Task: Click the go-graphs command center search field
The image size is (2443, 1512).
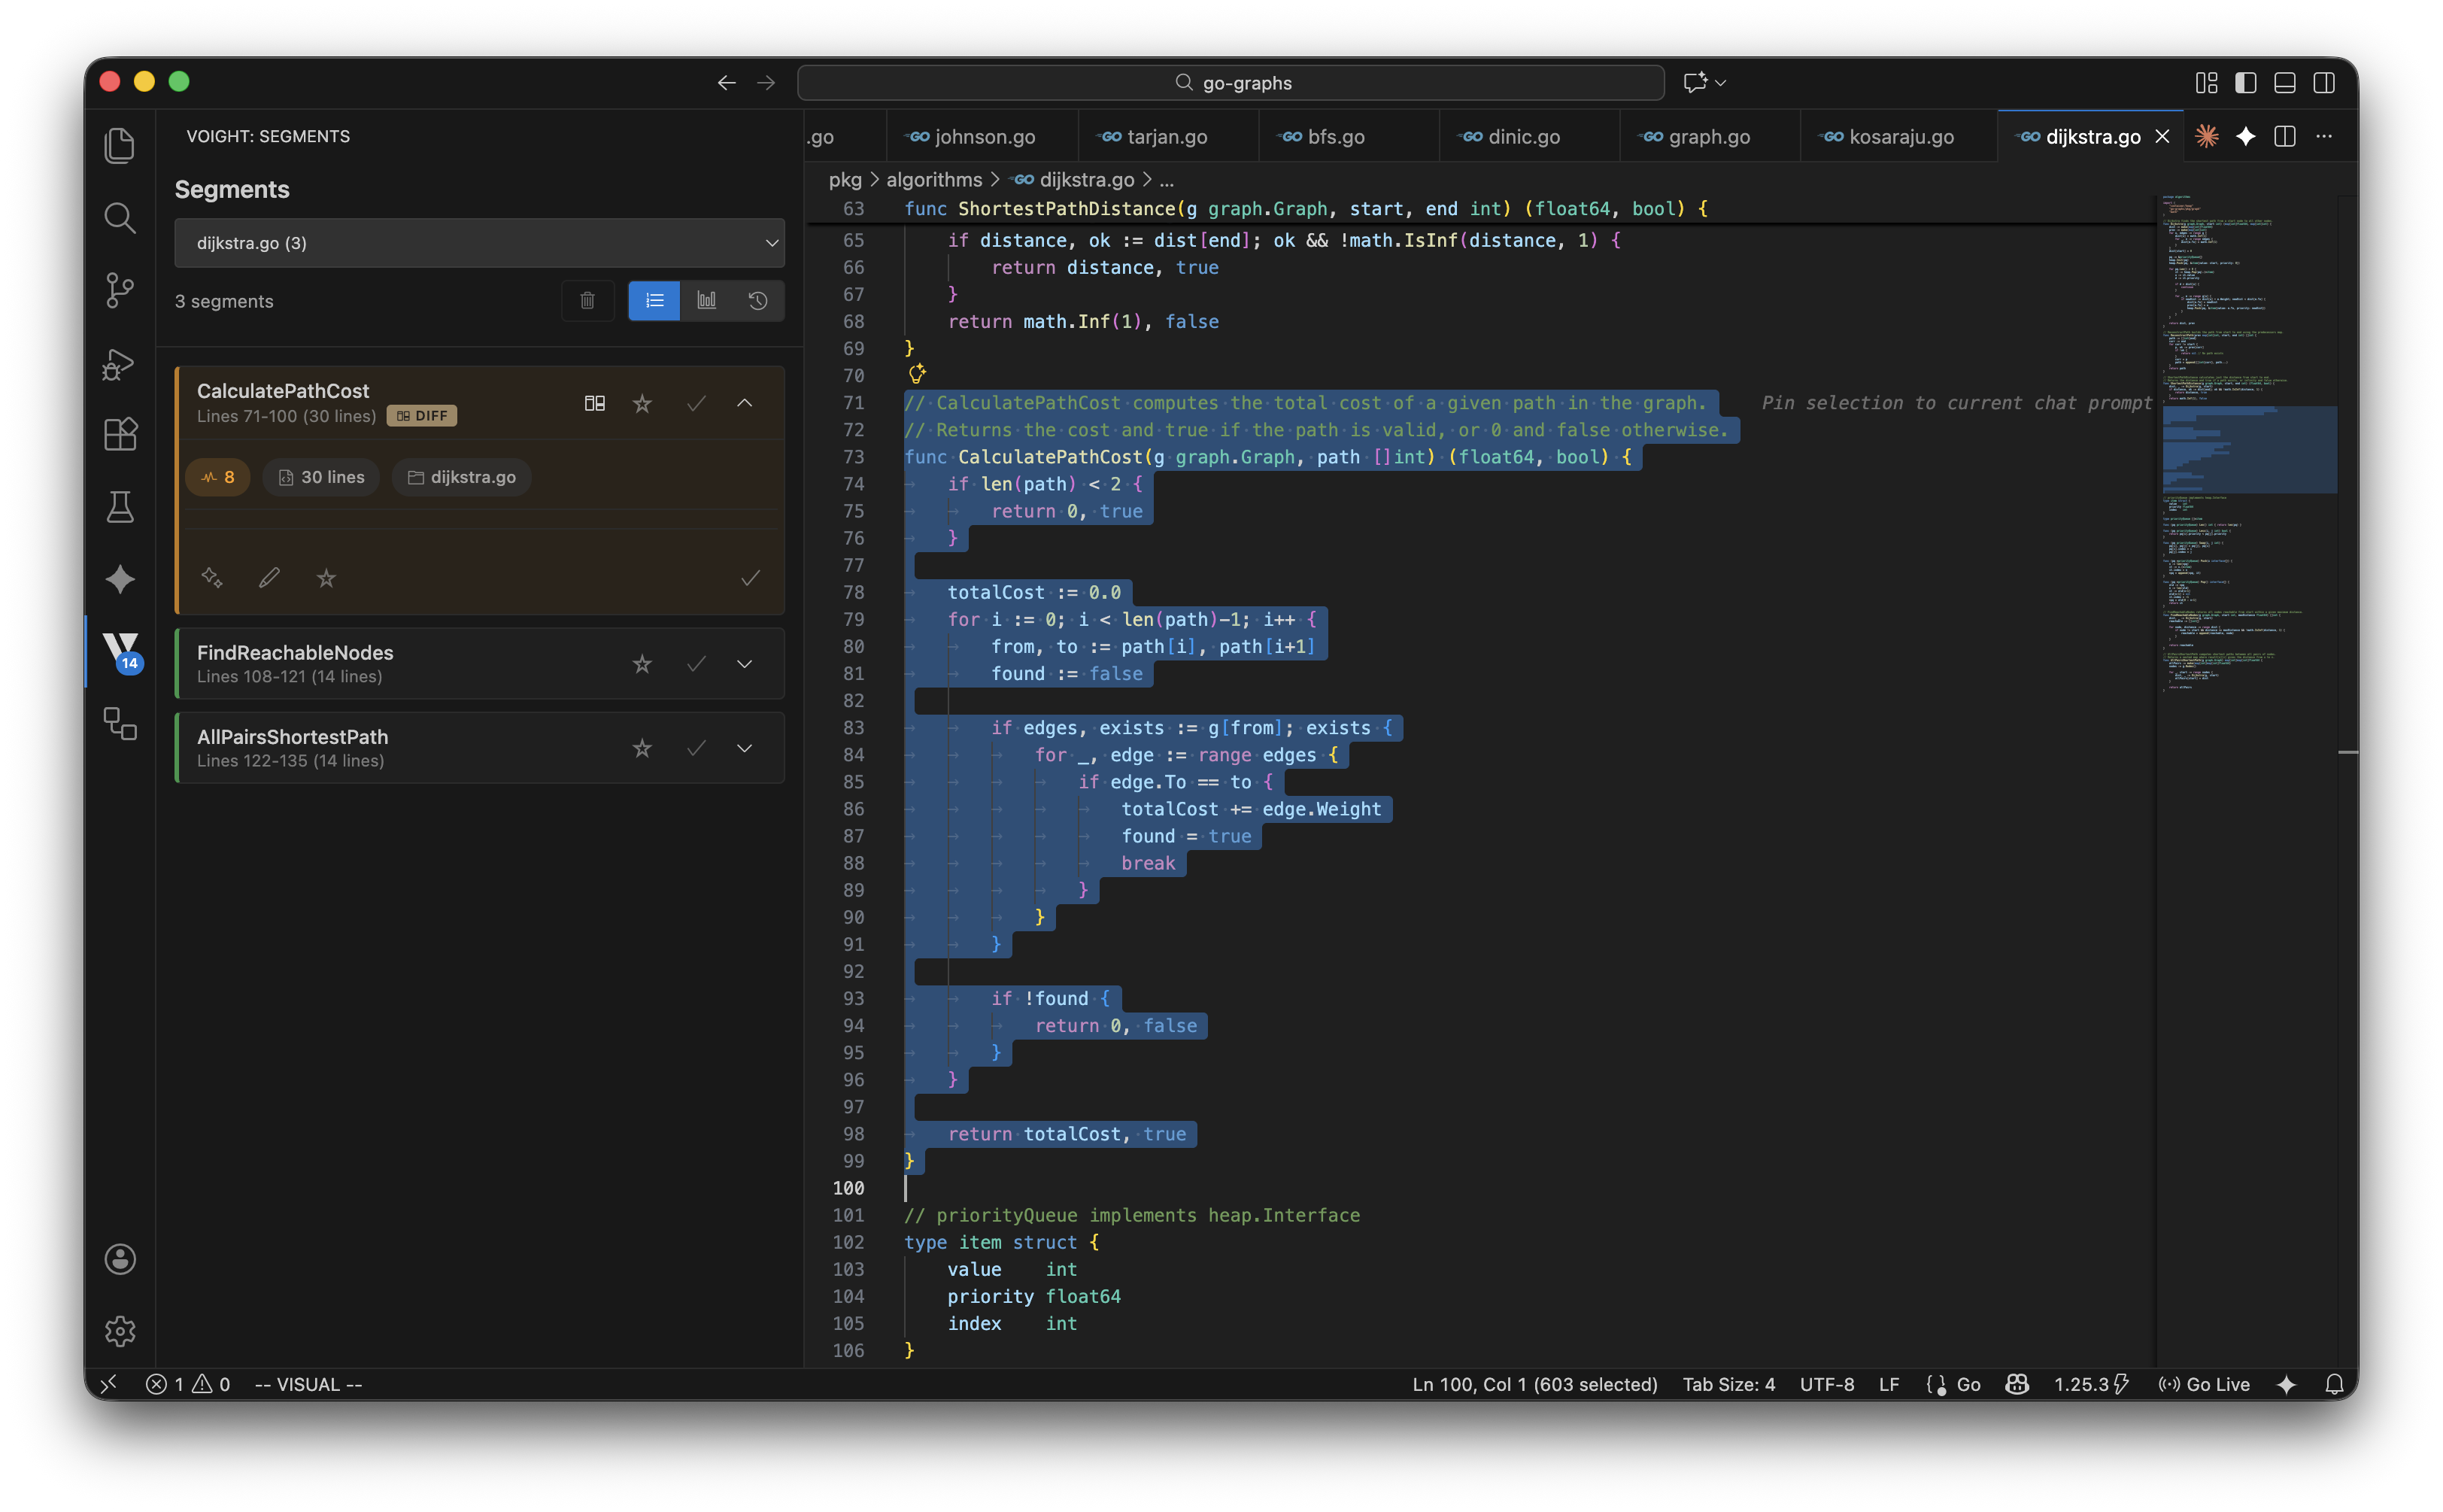Action: [1231, 83]
